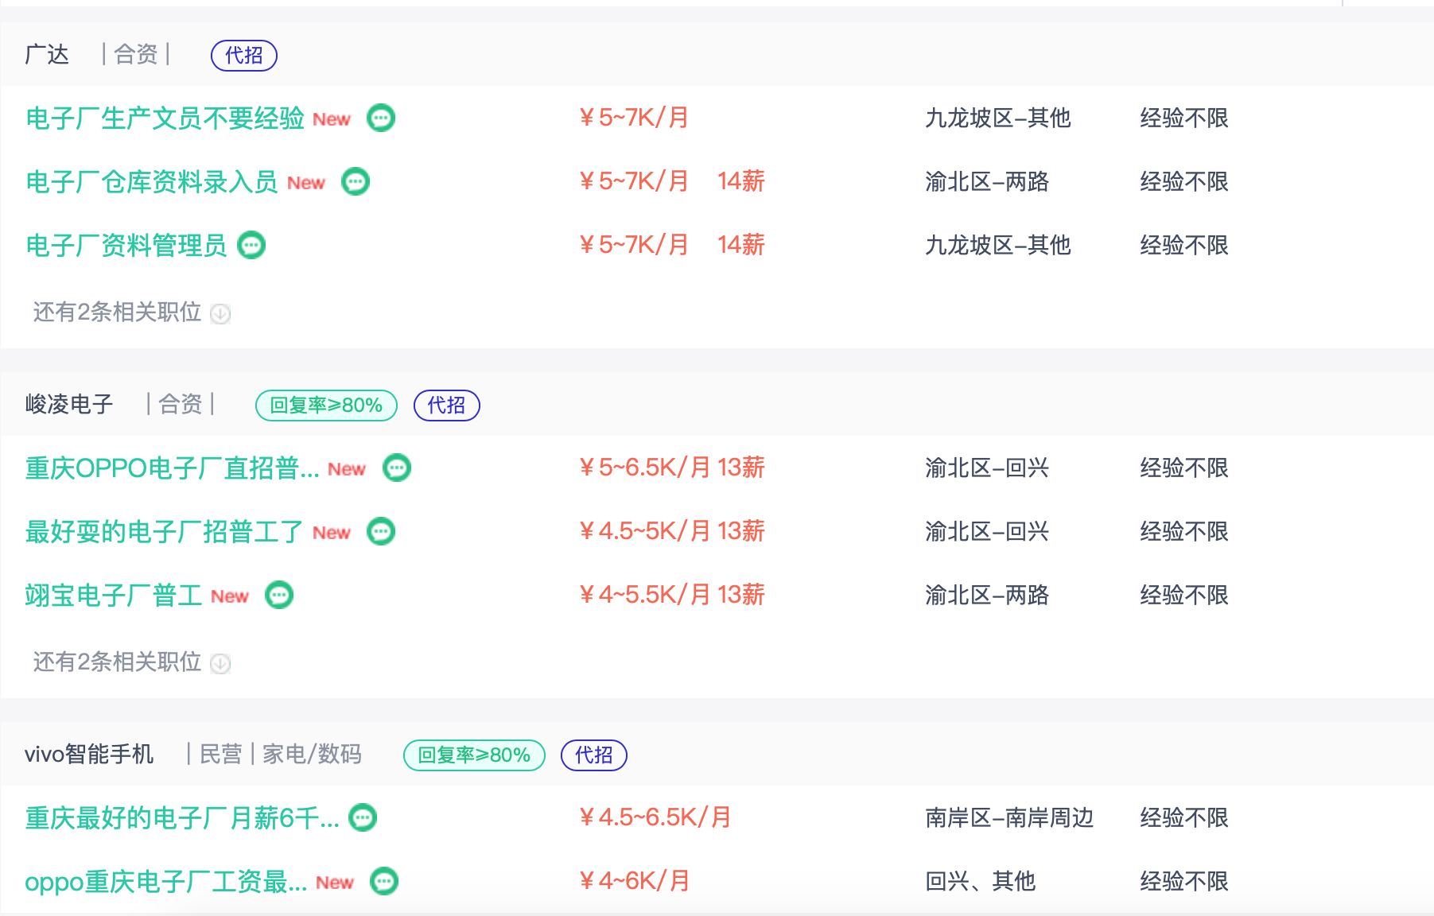1434x916 pixels.
Task: Open chat for 电子厂仓库资料录入员 job
Action: pos(356,182)
